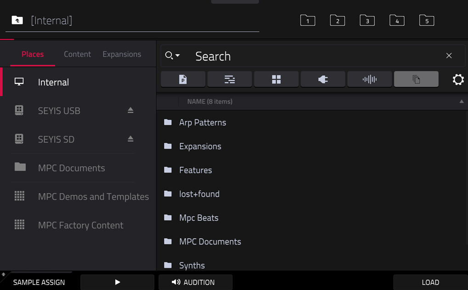
Task: Clear the search with the X button
Action: click(x=449, y=56)
